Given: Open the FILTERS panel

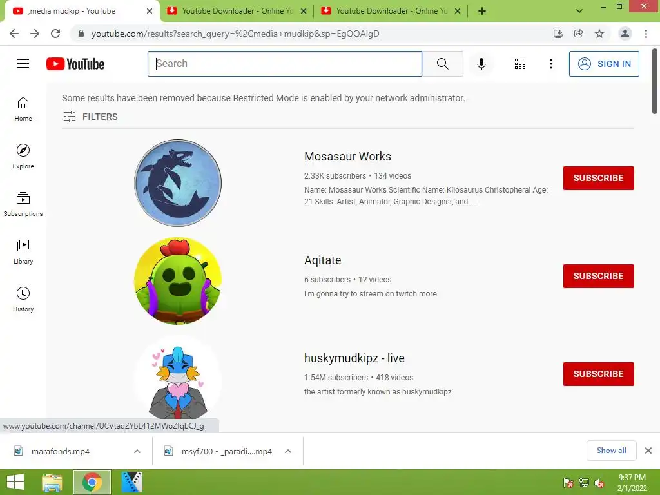Looking at the screenshot, I should coord(90,117).
